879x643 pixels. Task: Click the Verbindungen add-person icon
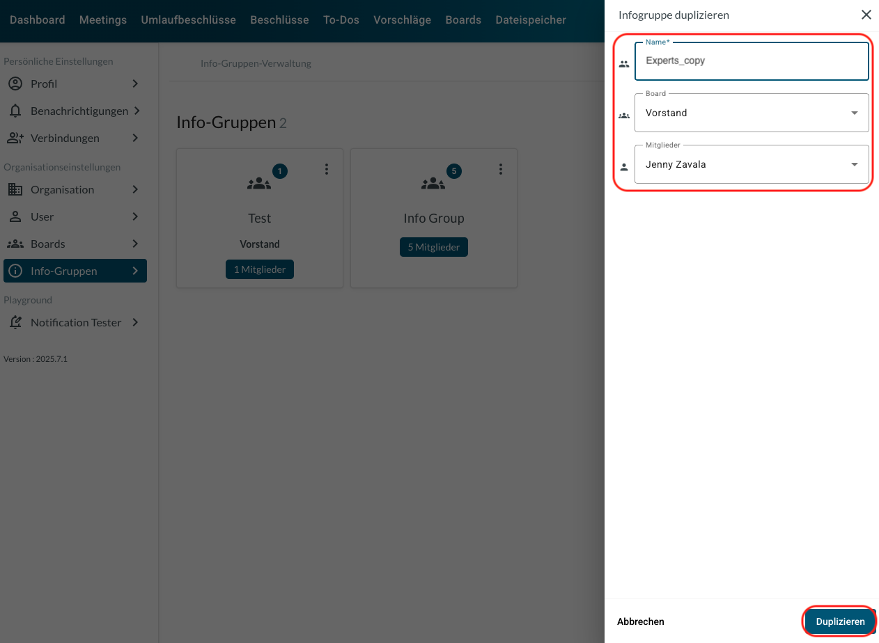click(15, 138)
